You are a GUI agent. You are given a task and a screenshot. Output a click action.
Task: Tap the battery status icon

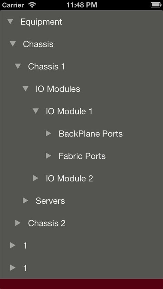pos(156,5)
